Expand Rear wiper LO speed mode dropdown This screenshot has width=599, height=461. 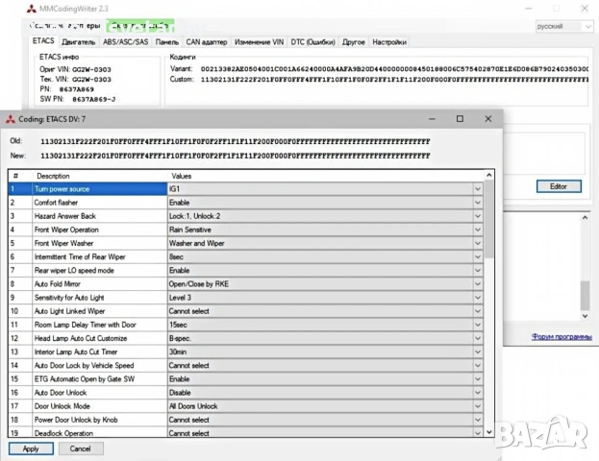[478, 270]
